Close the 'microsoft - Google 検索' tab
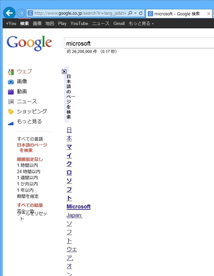The width and height of the screenshot is (214, 276). (209, 14)
